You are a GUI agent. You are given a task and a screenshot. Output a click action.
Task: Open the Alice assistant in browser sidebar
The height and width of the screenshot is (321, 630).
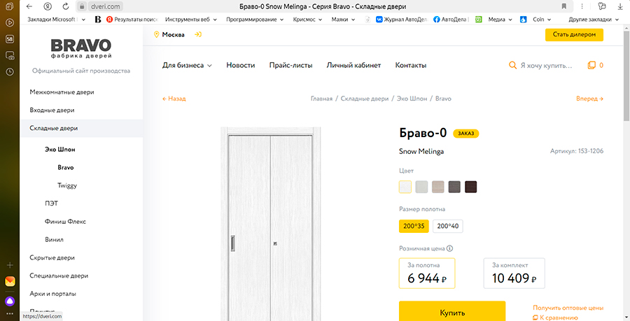(10, 301)
